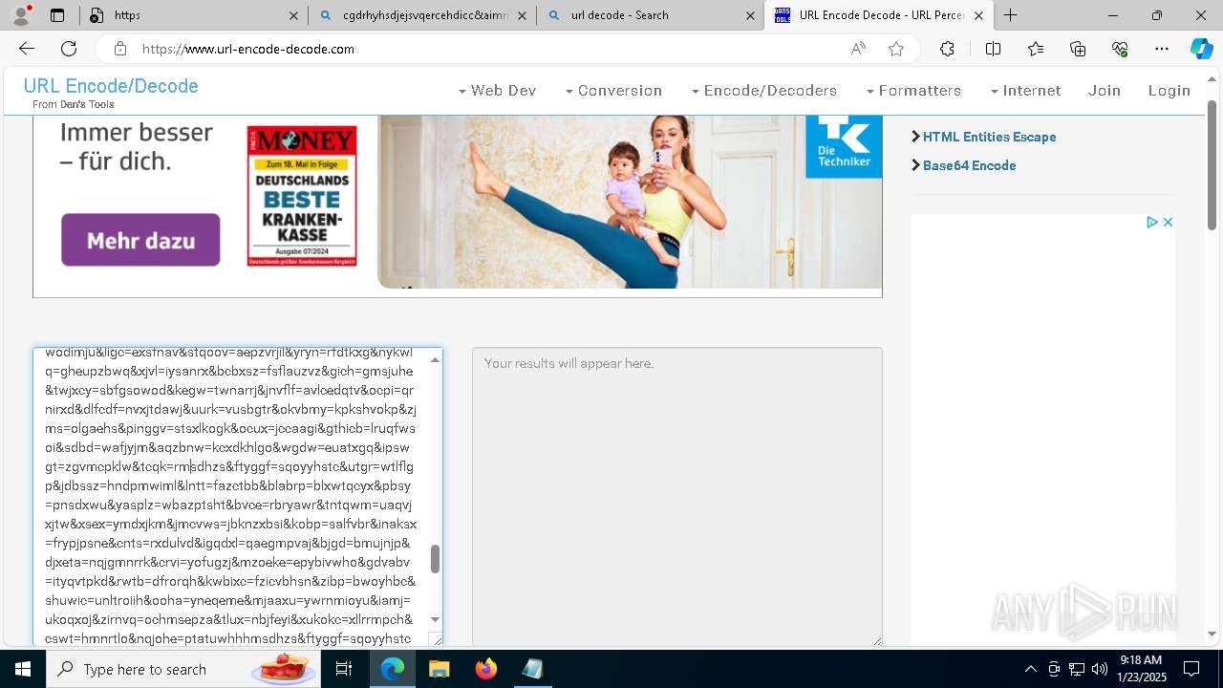The height and width of the screenshot is (688, 1223).
Task: Expand the Encode/Decoders menu
Action: tap(764, 91)
